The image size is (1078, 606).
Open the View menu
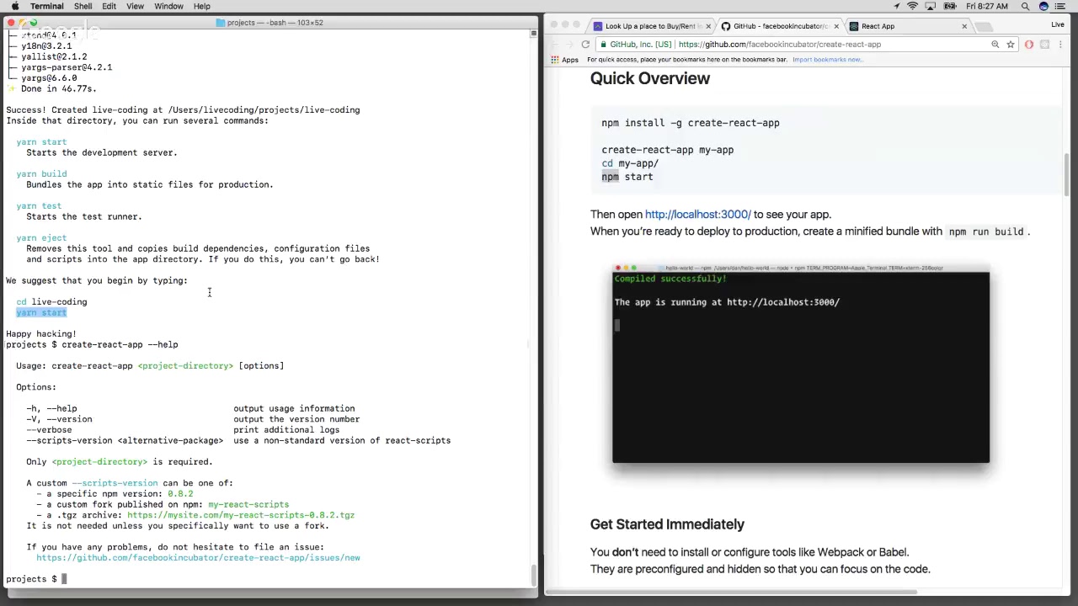(x=135, y=6)
